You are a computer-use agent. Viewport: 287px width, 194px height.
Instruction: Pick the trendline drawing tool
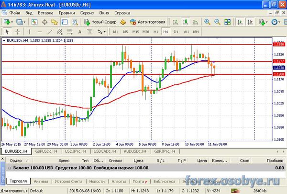coord(50,32)
